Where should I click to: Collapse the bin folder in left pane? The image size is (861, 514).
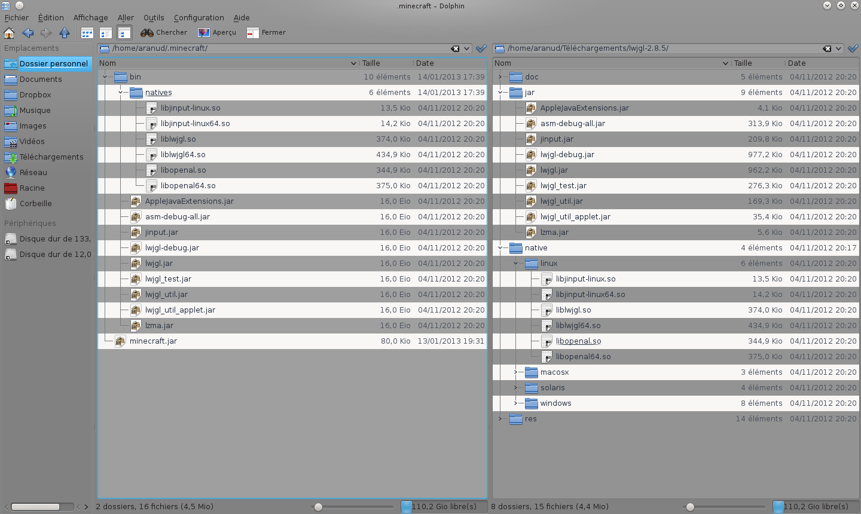105,77
